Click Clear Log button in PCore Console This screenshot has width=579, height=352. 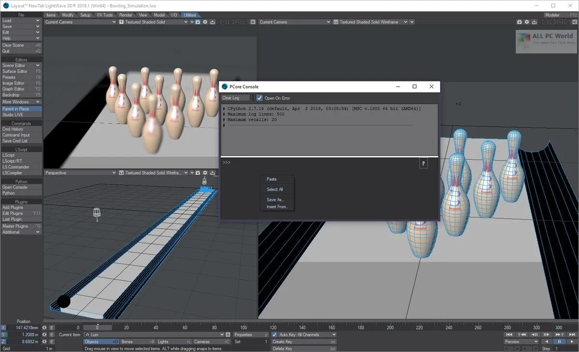pos(235,98)
